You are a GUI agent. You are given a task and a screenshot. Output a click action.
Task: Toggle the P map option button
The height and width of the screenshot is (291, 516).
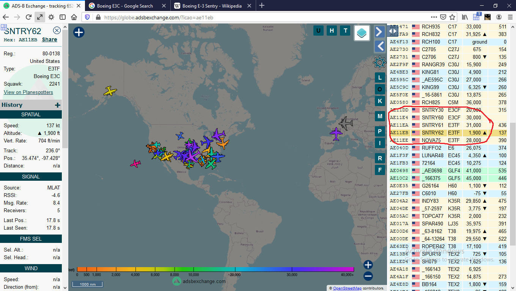tap(380, 131)
